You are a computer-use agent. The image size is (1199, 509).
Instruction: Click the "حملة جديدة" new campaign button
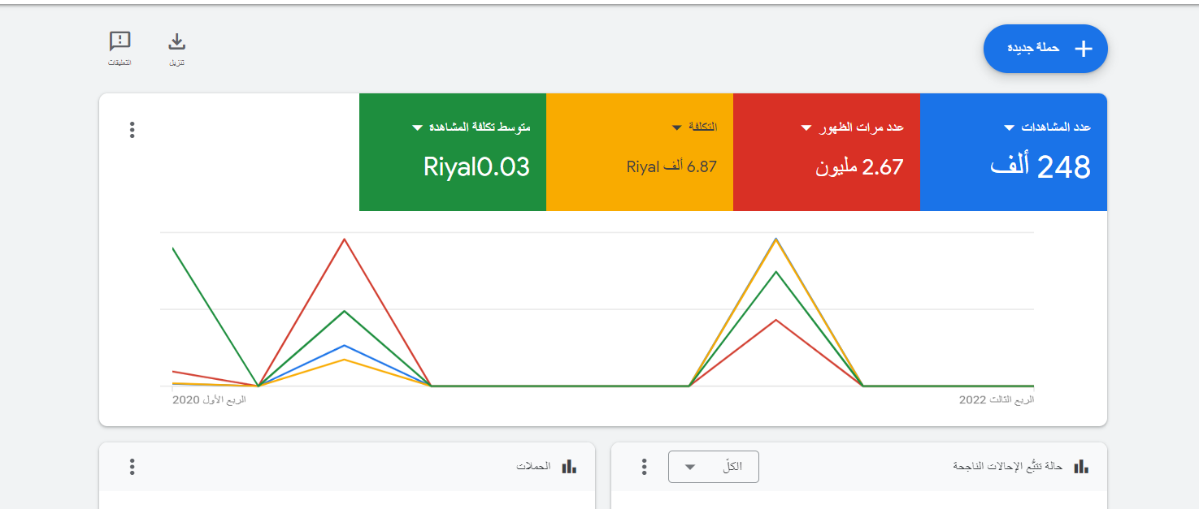pyautogui.click(x=1045, y=49)
